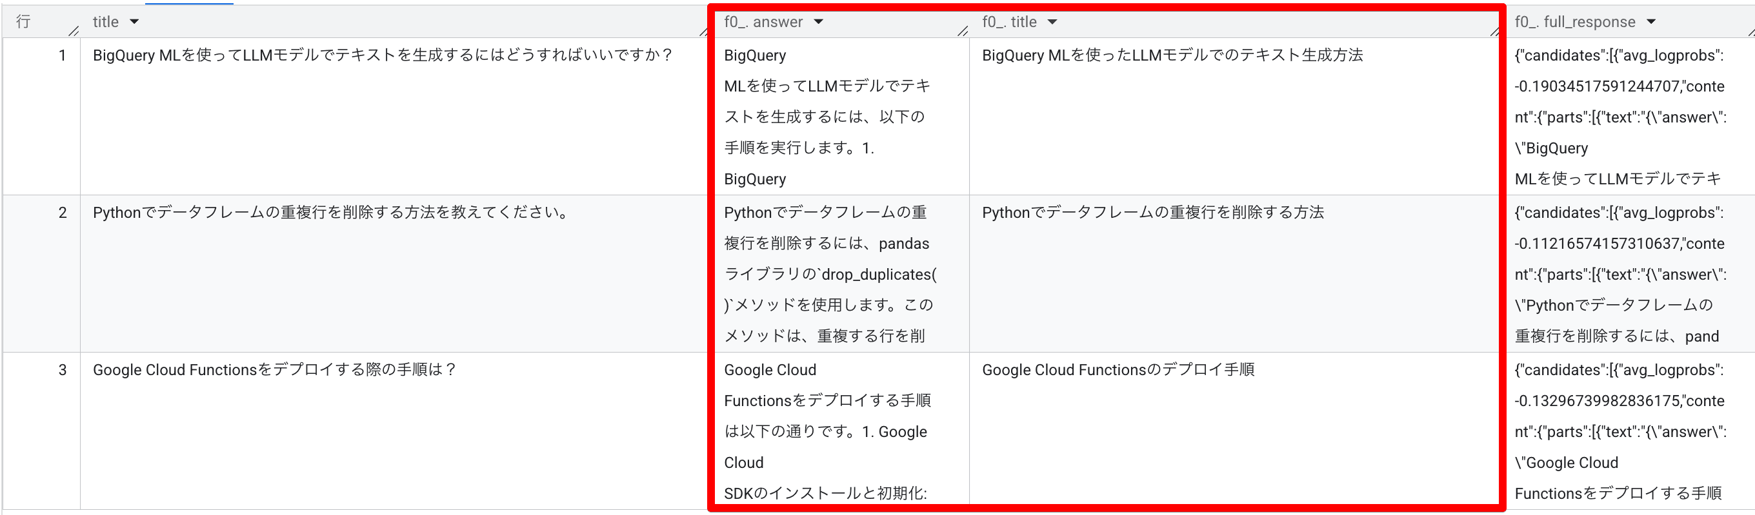The image size is (1755, 515).
Task: Open the f0_.full_response column dropdown arrow
Action: click(1650, 22)
